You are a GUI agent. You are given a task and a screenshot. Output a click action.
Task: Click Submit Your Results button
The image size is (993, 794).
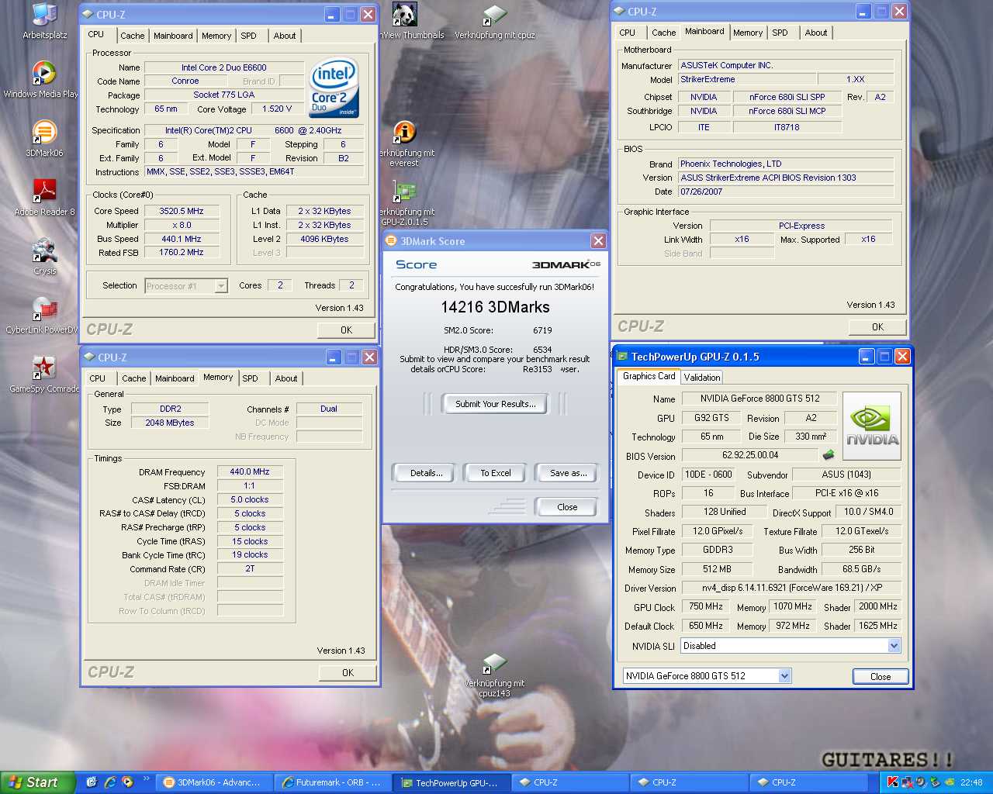[495, 404]
